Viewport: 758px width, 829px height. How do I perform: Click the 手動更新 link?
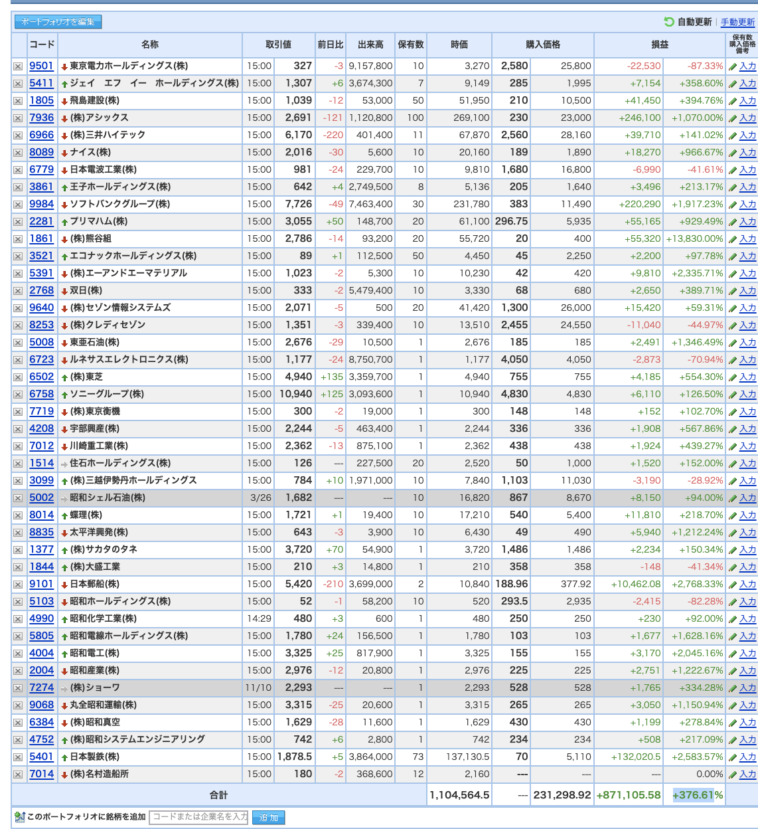[x=737, y=22]
